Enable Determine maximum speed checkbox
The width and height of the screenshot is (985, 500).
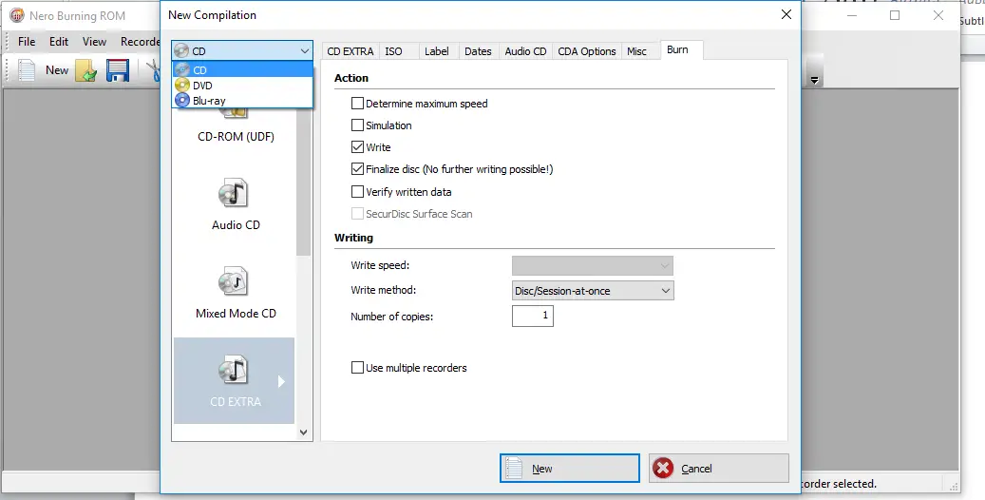pyautogui.click(x=357, y=104)
